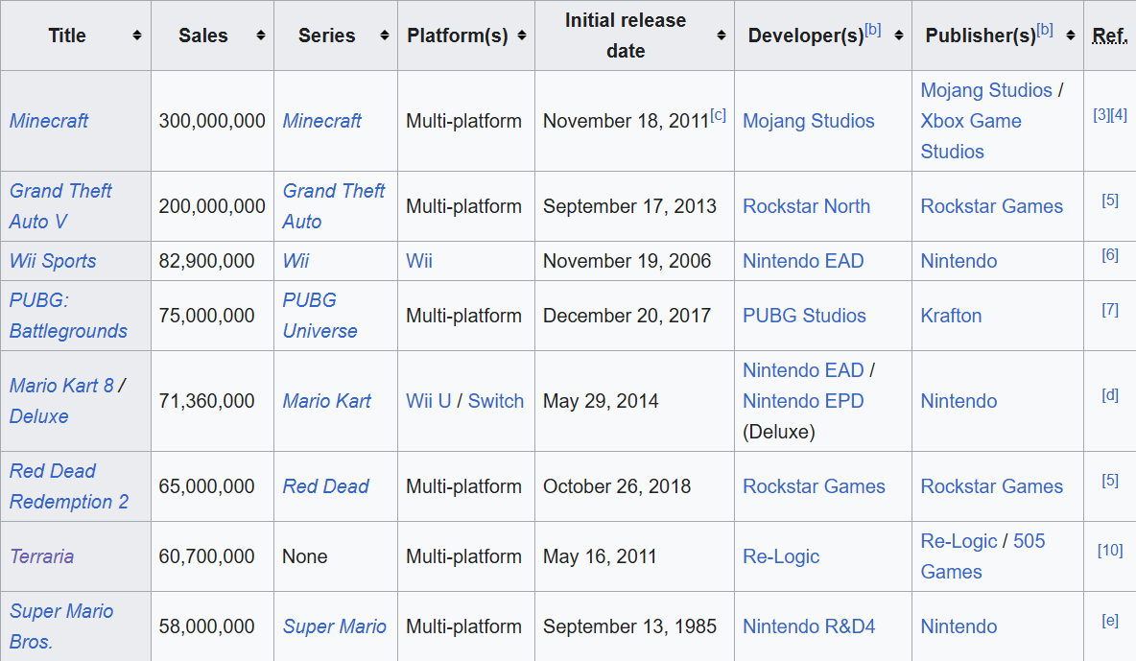Open Nintendo EAD developer link in Wii Sports row

(803, 261)
